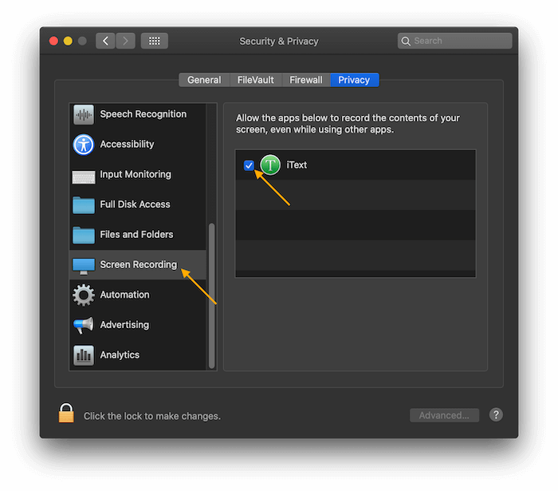Click the Advanced… button
Image resolution: width=558 pixels, height=491 pixels.
(444, 415)
